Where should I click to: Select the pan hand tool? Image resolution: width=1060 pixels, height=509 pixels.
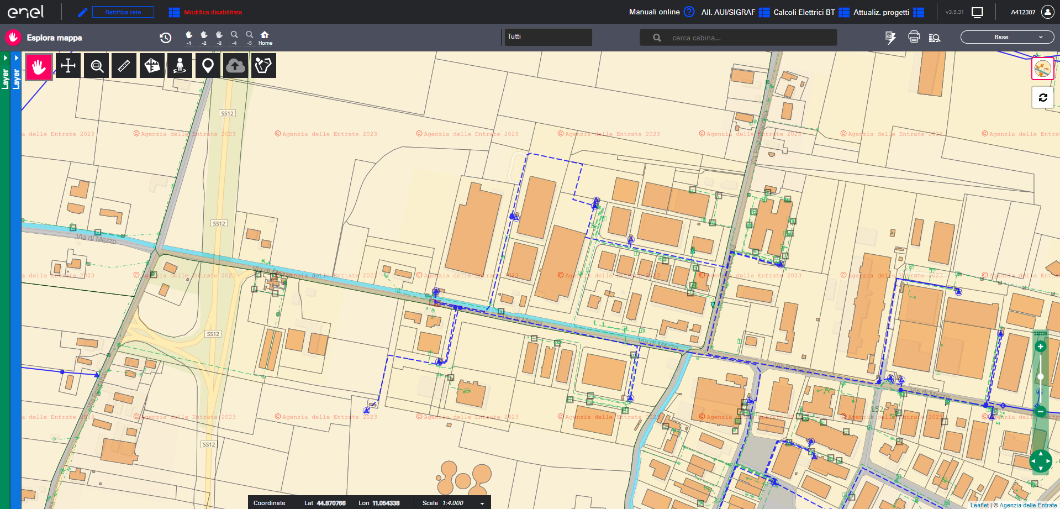pyautogui.click(x=39, y=66)
